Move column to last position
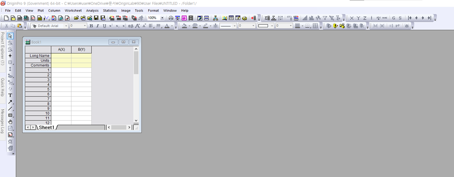 [429, 18]
